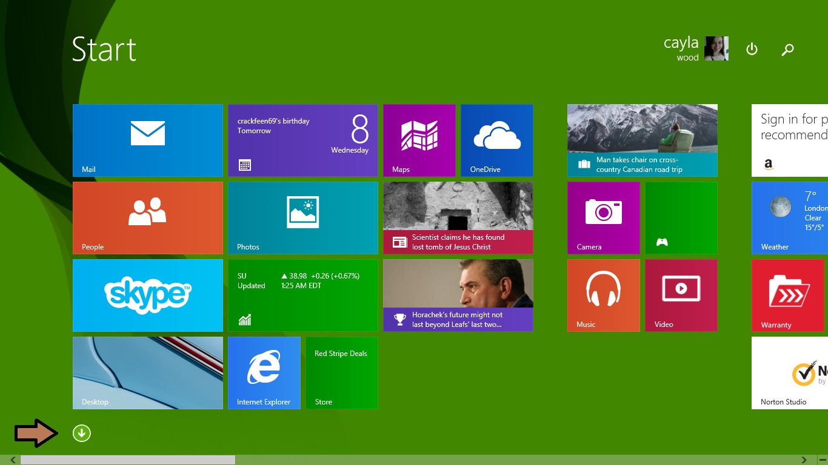Open sports story about Horachek's future
828x465 pixels.
(x=458, y=295)
